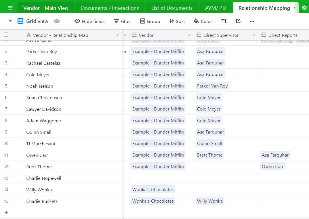
Task: Open the Direct Supervisor column dropdown
Action: tap(254, 35)
